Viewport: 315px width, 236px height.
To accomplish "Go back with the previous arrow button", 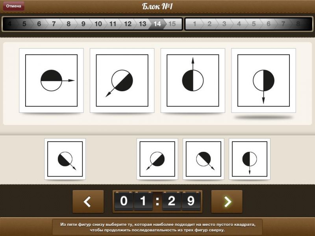I will pos(88,201).
